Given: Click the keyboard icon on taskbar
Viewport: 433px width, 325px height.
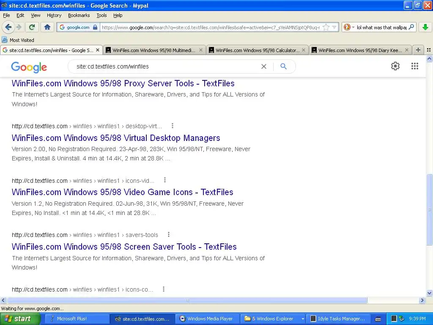Looking at the screenshot, I should (378, 319).
